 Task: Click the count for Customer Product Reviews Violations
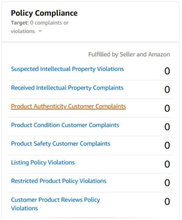[167, 201]
